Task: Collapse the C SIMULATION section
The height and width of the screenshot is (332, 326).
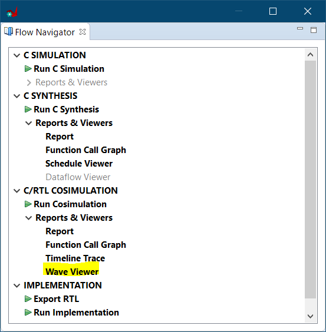Action: click(x=17, y=55)
